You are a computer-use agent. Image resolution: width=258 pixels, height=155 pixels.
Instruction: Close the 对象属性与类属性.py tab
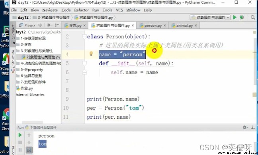click(x=133, y=26)
